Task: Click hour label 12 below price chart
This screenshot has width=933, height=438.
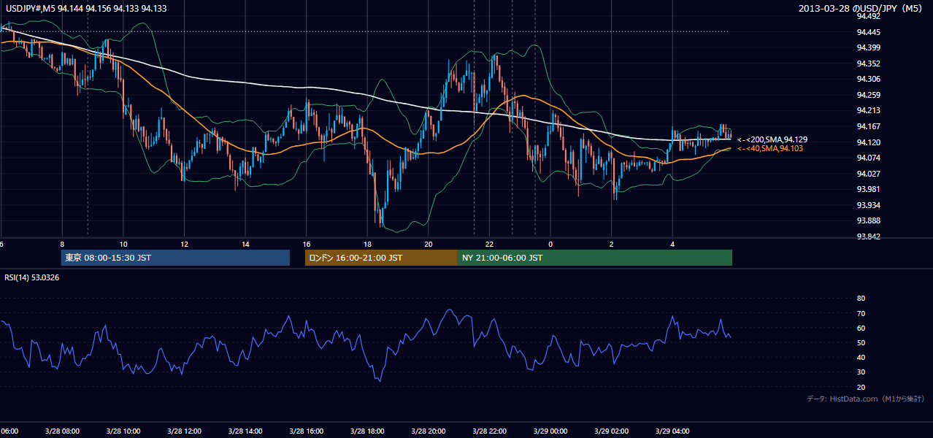Action: [x=185, y=245]
